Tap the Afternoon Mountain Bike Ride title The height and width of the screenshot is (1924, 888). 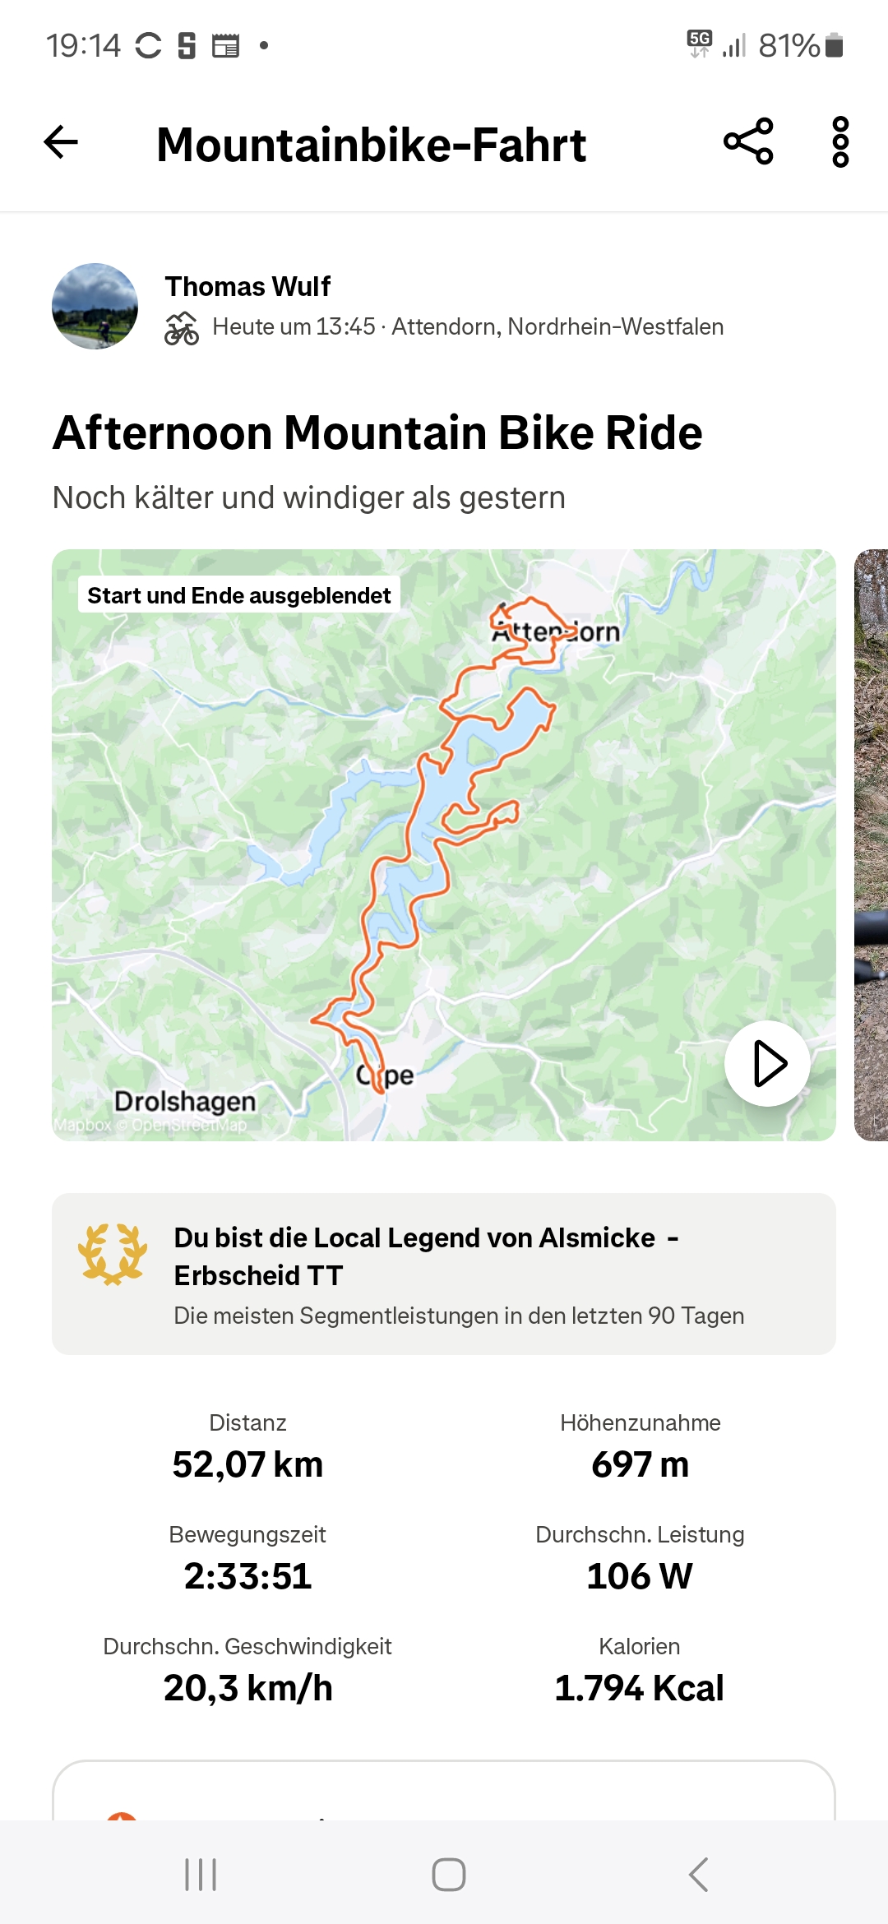pyautogui.click(x=377, y=432)
